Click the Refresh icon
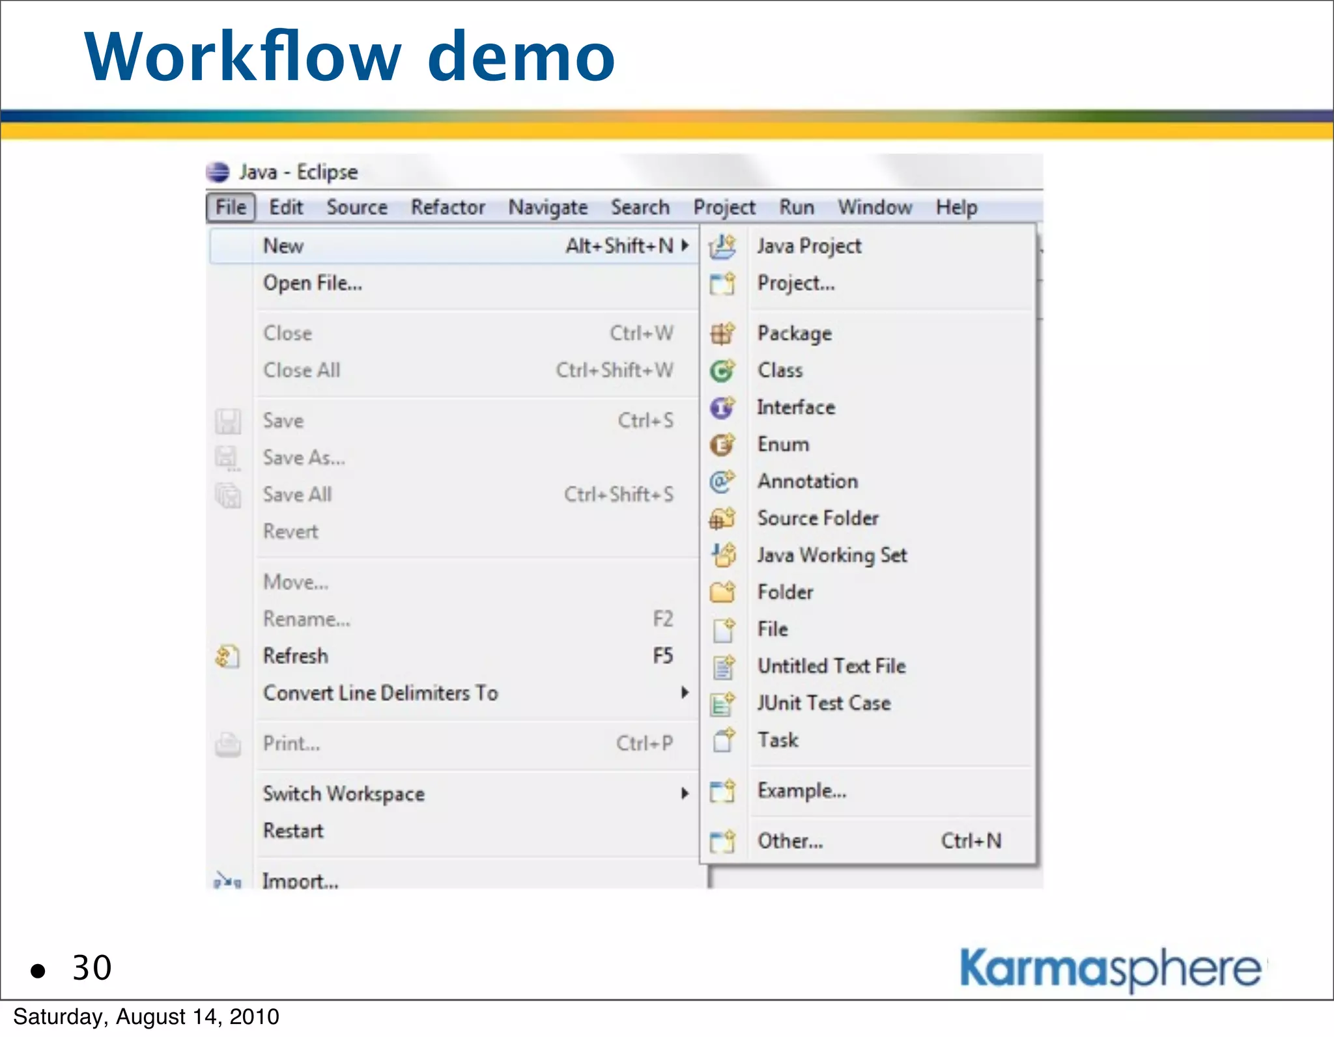 pos(228,656)
